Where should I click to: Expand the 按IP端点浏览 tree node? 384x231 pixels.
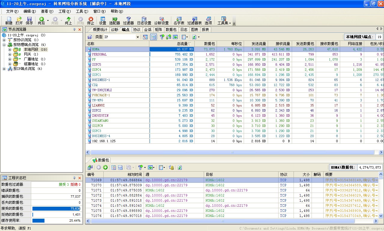pyautogui.click(x=4, y=69)
